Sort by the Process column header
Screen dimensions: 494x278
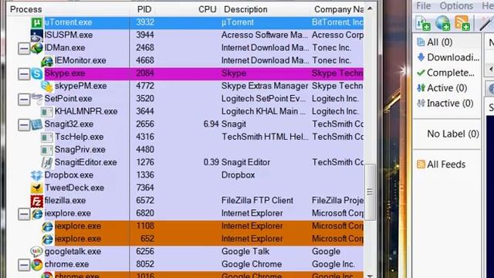(x=25, y=9)
